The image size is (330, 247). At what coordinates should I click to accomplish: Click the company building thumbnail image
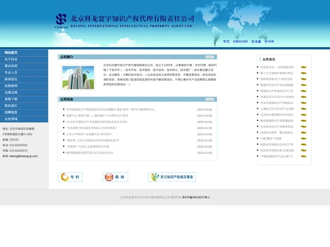pos(78,77)
